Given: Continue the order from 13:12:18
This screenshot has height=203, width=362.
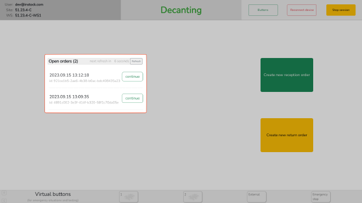Looking at the screenshot, I should coord(133,77).
